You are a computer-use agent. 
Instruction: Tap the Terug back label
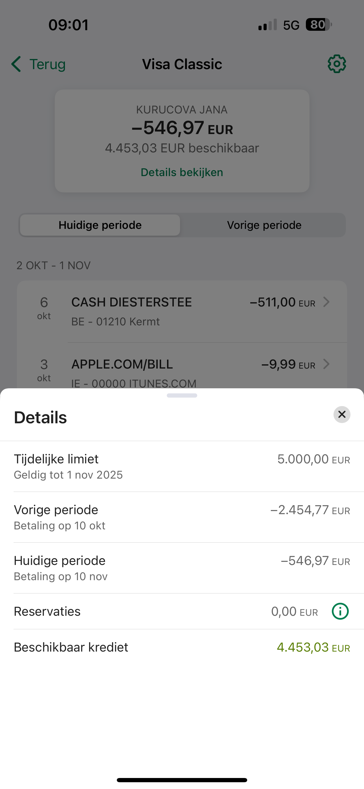pos(47,64)
